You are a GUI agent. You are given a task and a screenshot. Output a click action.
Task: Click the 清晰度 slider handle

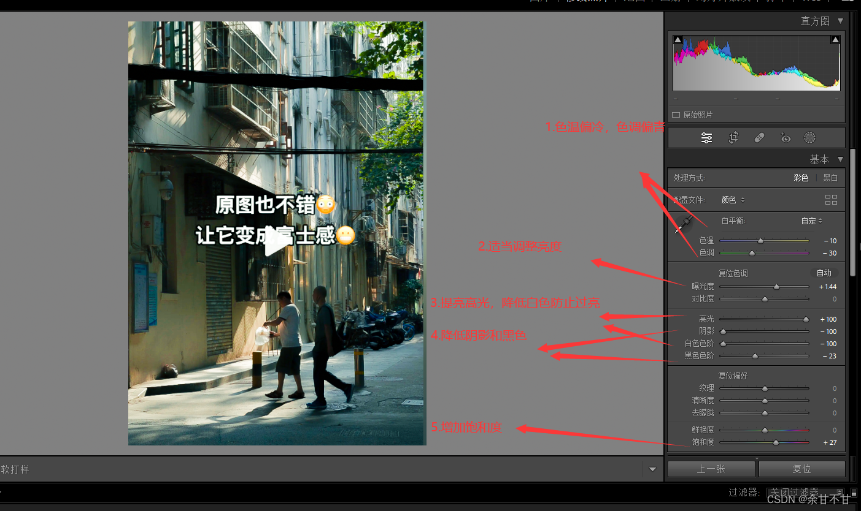coord(765,401)
